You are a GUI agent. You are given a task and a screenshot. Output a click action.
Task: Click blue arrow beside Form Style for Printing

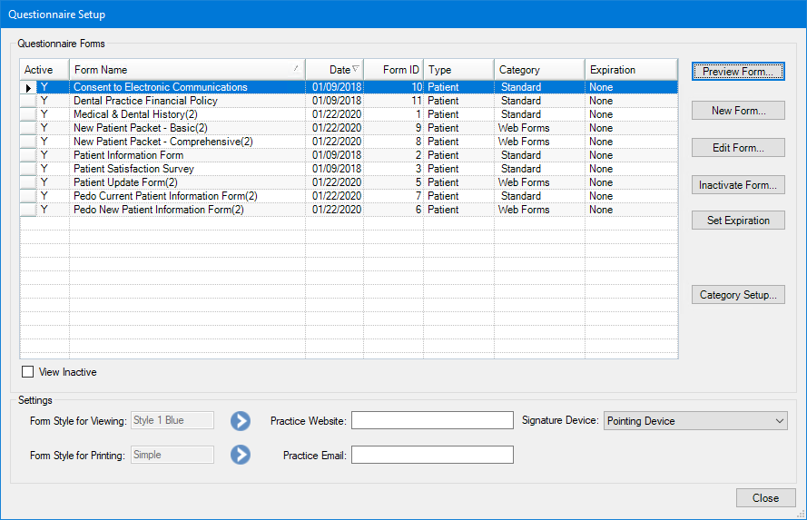click(240, 455)
